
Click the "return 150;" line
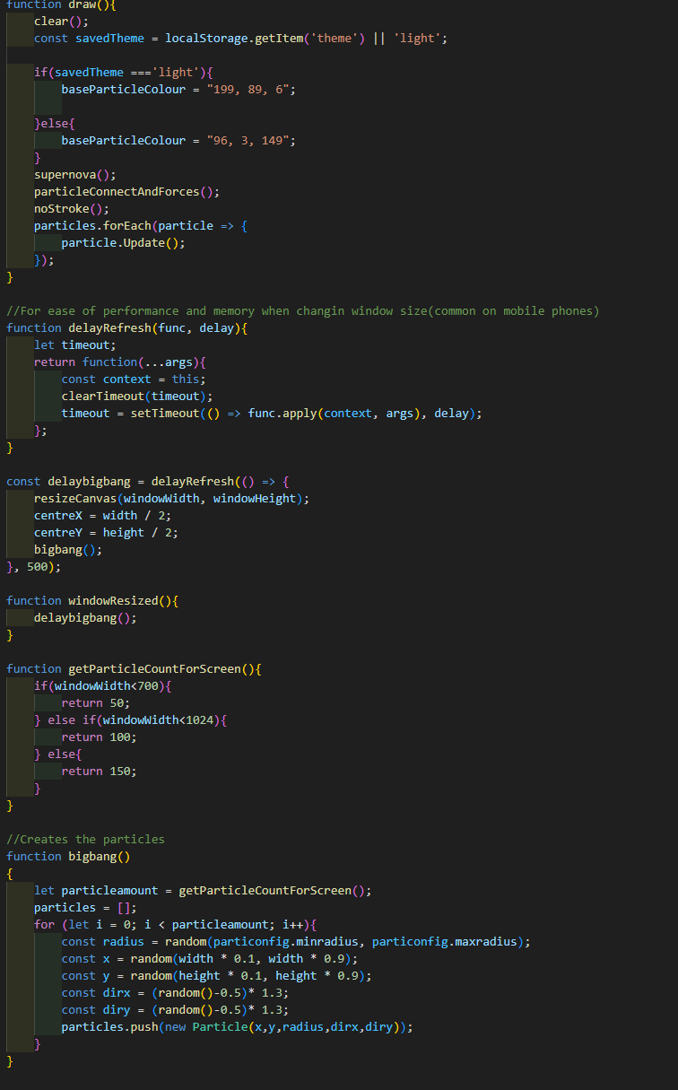(100, 772)
